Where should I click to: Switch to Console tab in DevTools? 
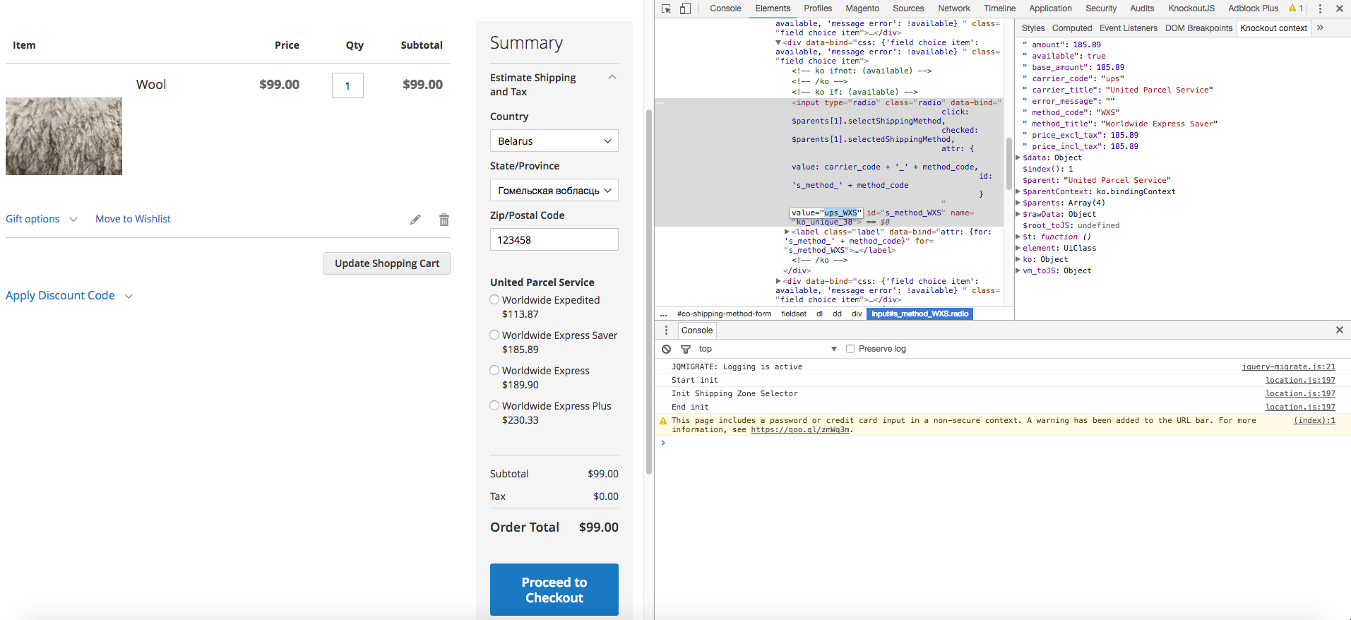tap(725, 8)
